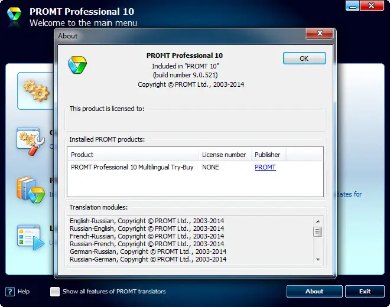The image size is (390, 307).
Task: Open the gears-and-wrench configuration icon
Action: click(31, 142)
